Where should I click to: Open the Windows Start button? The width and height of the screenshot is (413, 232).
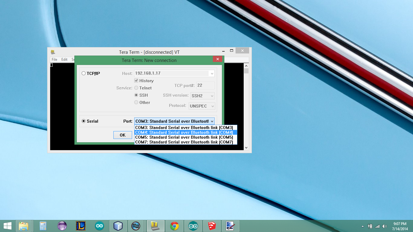[x=7, y=226]
